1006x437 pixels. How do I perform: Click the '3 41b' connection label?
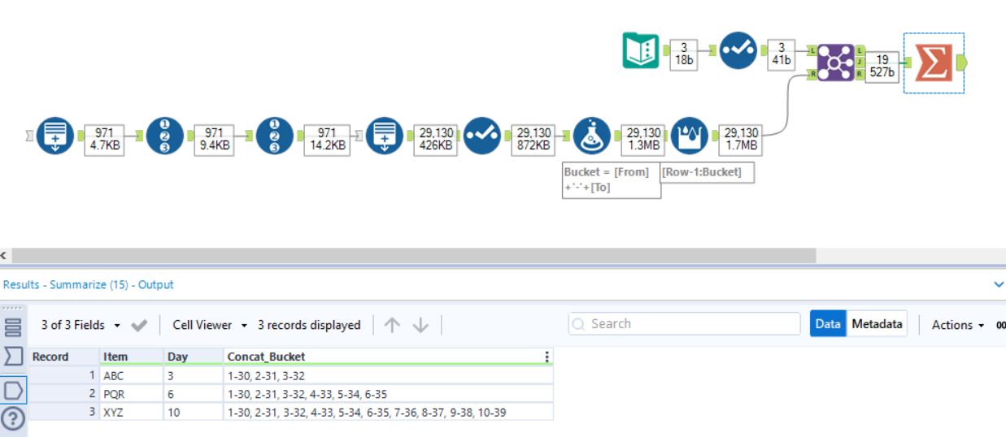coord(782,54)
